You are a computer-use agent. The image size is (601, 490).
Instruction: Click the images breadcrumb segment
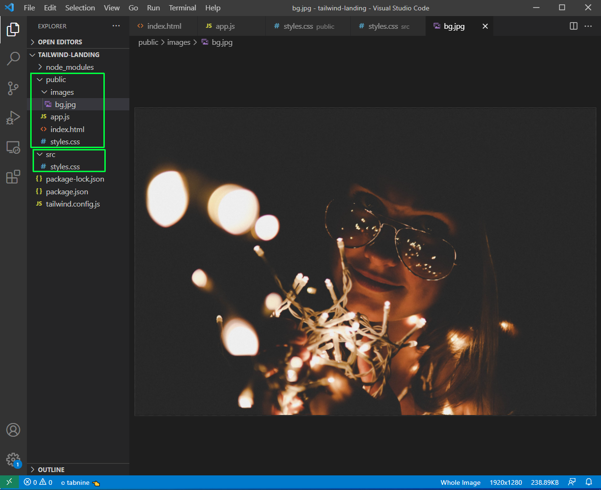pyautogui.click(x=178, y=42)
